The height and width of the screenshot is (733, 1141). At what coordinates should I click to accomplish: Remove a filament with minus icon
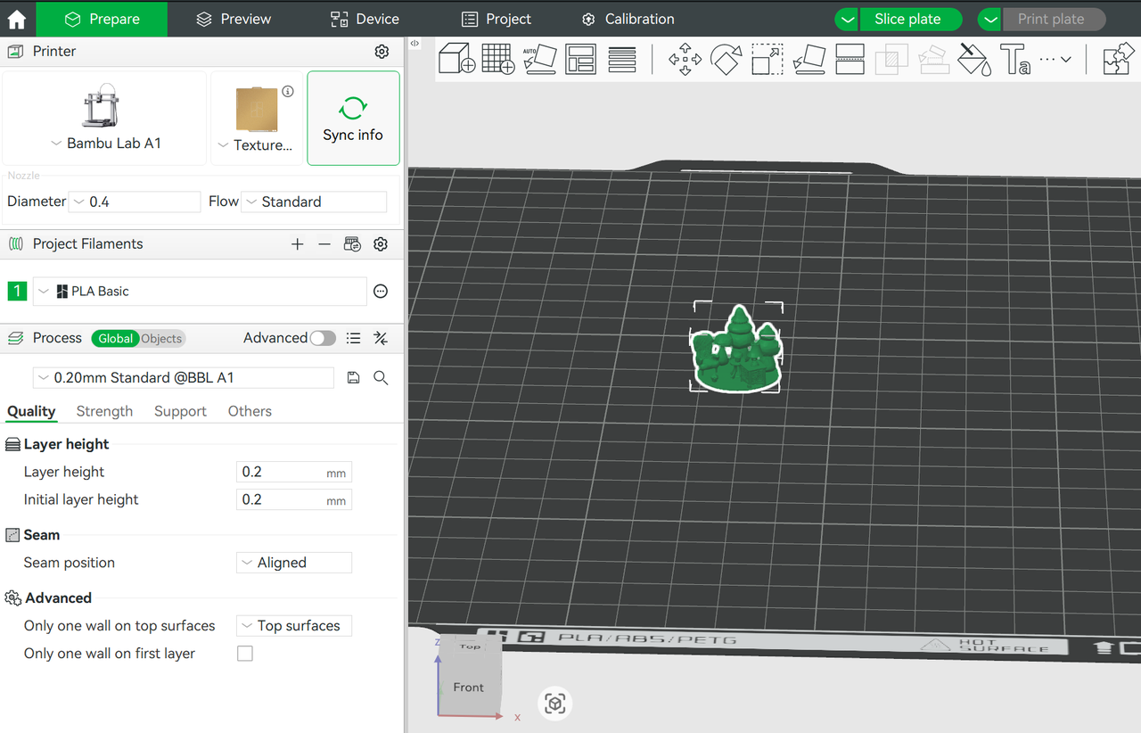tap(324, 244)
